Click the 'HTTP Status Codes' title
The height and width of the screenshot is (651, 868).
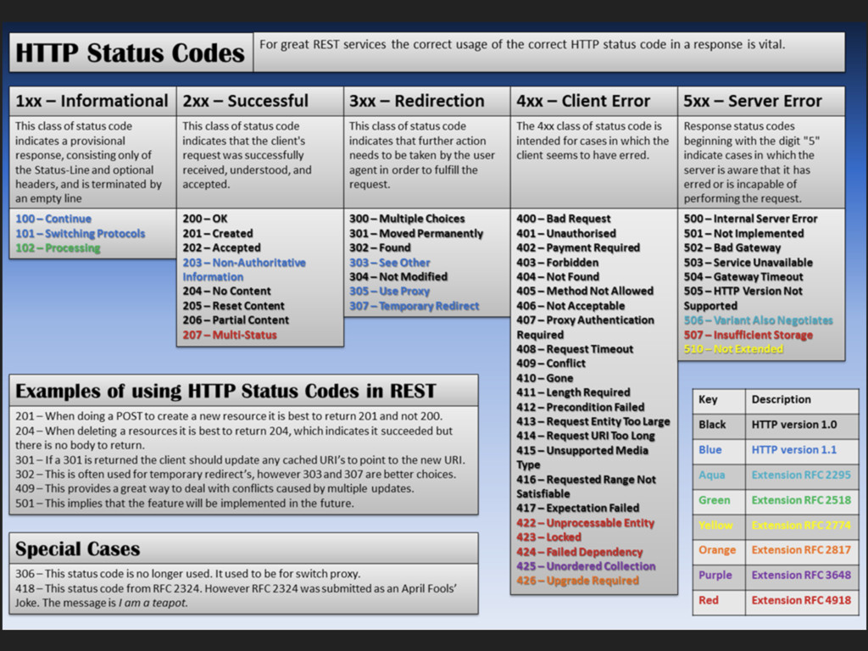pos(131,53)
